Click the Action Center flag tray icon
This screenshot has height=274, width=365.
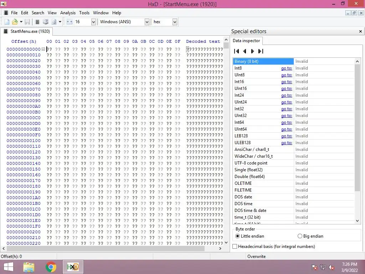314,267
